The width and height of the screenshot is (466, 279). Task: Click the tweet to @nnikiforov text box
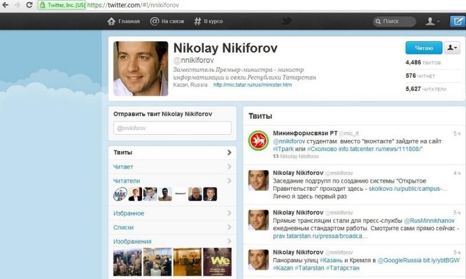point(172,128)
